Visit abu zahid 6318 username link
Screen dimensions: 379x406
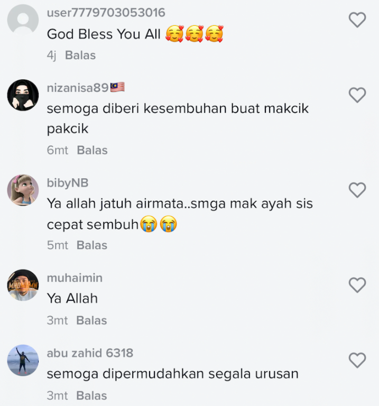coord(90,353)
